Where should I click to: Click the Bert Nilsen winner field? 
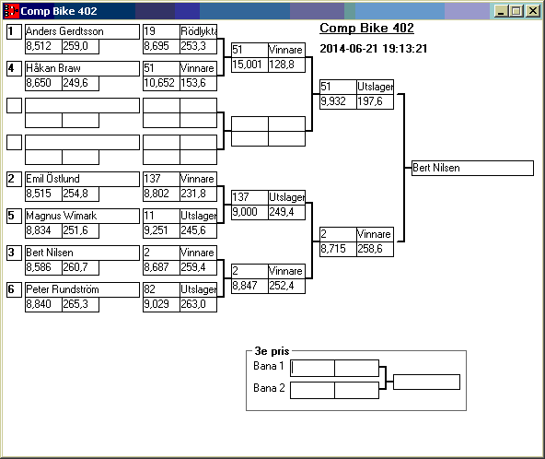[x=472, y=168]
